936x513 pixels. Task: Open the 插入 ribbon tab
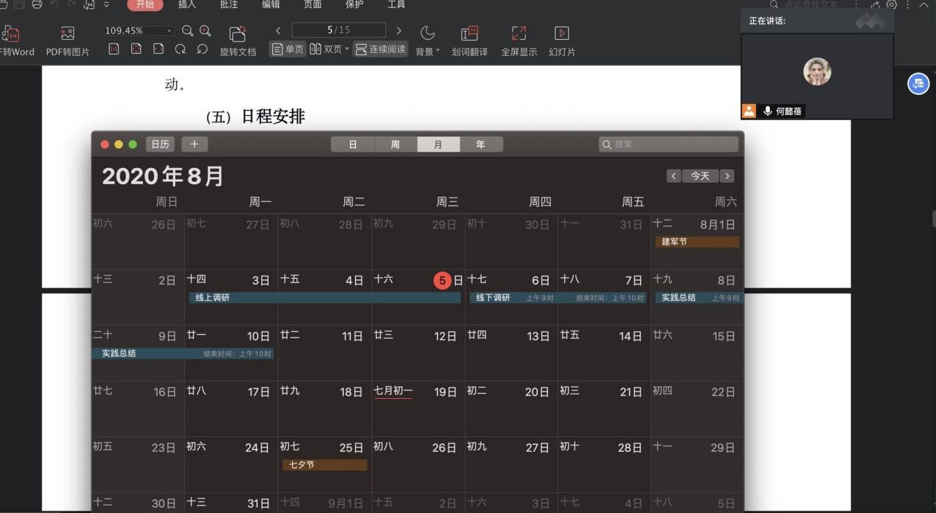[187, 4]
